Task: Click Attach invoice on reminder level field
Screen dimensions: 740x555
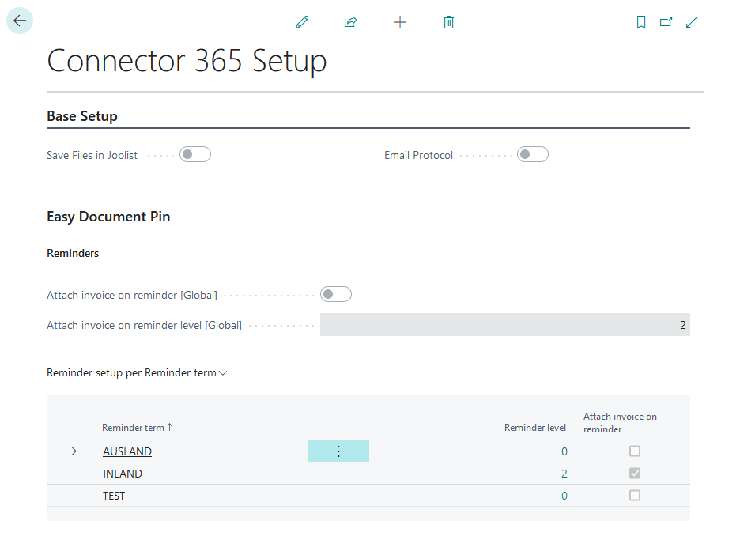Action: (505, 325)
